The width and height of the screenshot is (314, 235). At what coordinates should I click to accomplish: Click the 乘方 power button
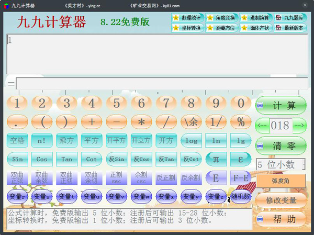(67, 140)
